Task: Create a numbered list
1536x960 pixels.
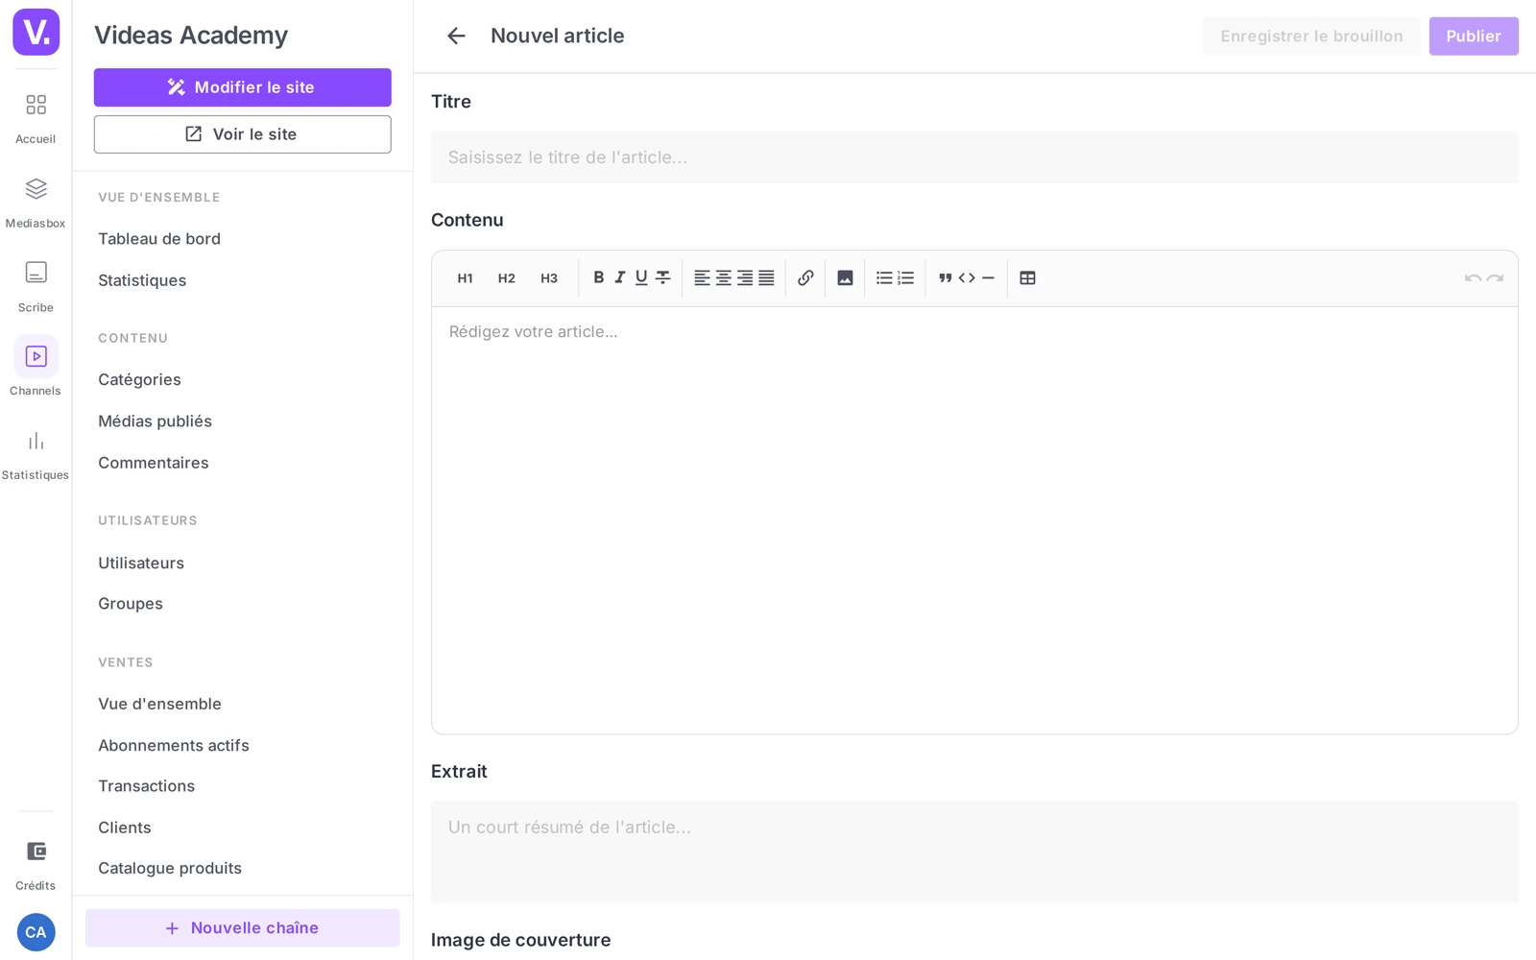Action: (905, 277)
